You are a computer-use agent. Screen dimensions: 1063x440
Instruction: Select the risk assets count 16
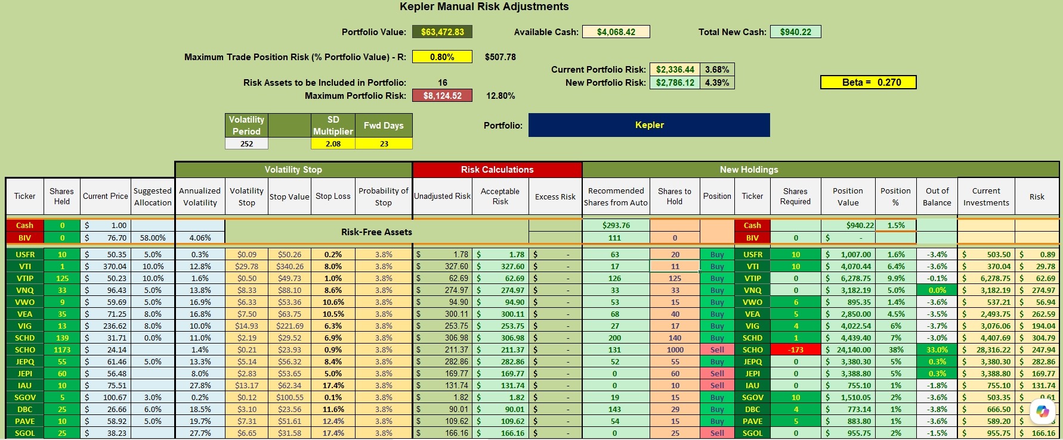[442, 83]
